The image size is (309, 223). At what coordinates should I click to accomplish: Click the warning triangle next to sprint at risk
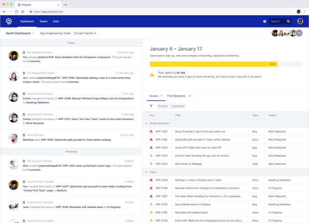[x=152, y=73]
